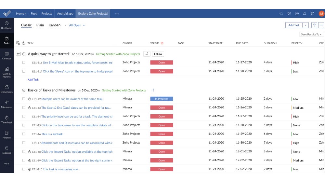Click Open status badge of EZ1-T16
The width and height of the screenshot is (325, 183).
point(162,63)
